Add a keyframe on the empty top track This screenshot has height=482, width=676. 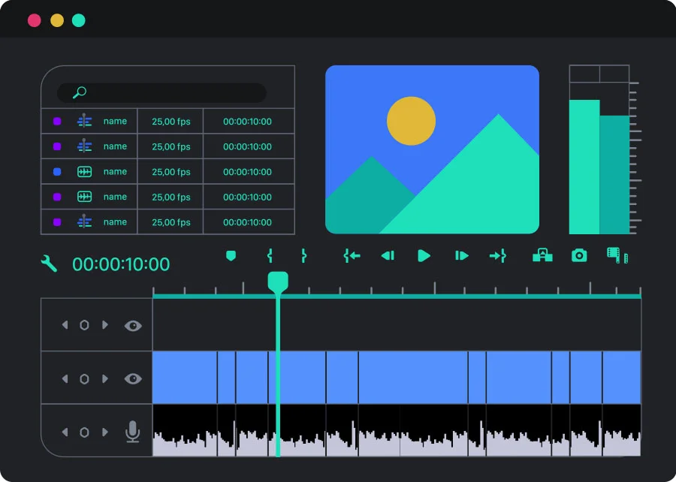(x=84, y=325)
